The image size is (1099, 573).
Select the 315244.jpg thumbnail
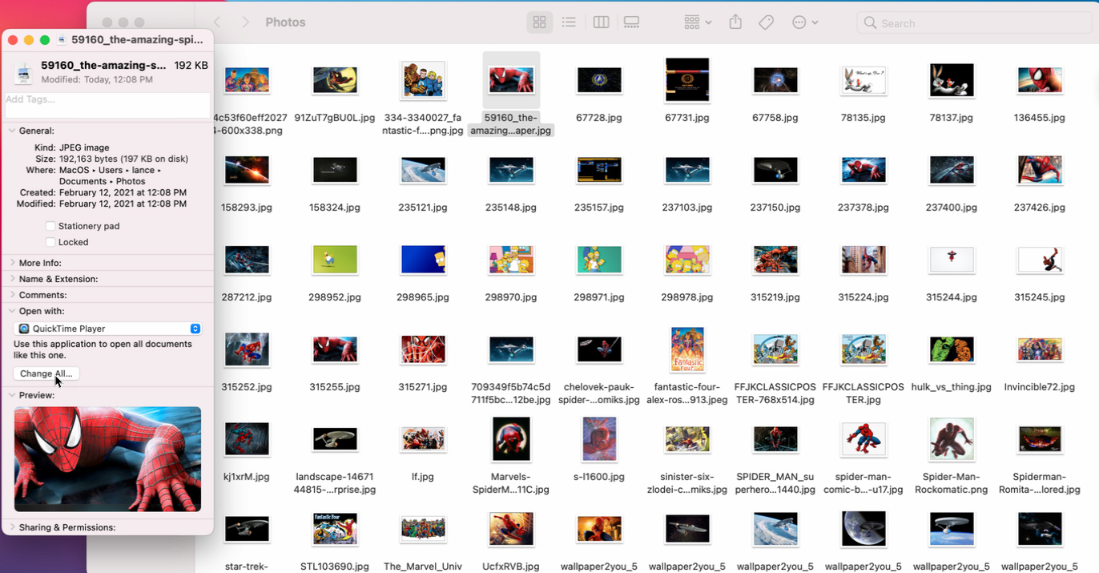pos(952,260)
